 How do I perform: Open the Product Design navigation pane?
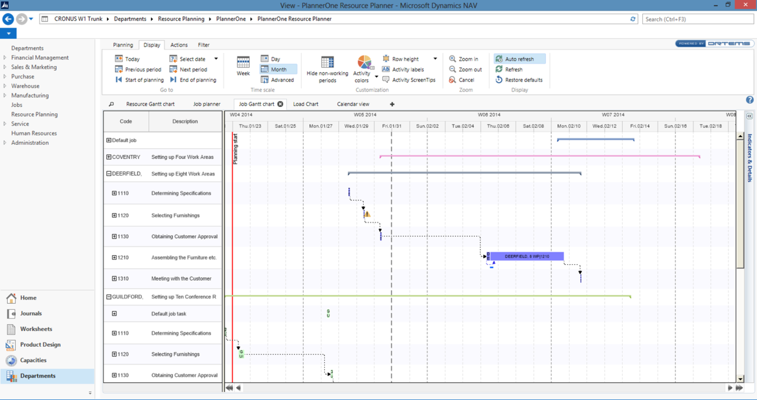coord(47,344)
